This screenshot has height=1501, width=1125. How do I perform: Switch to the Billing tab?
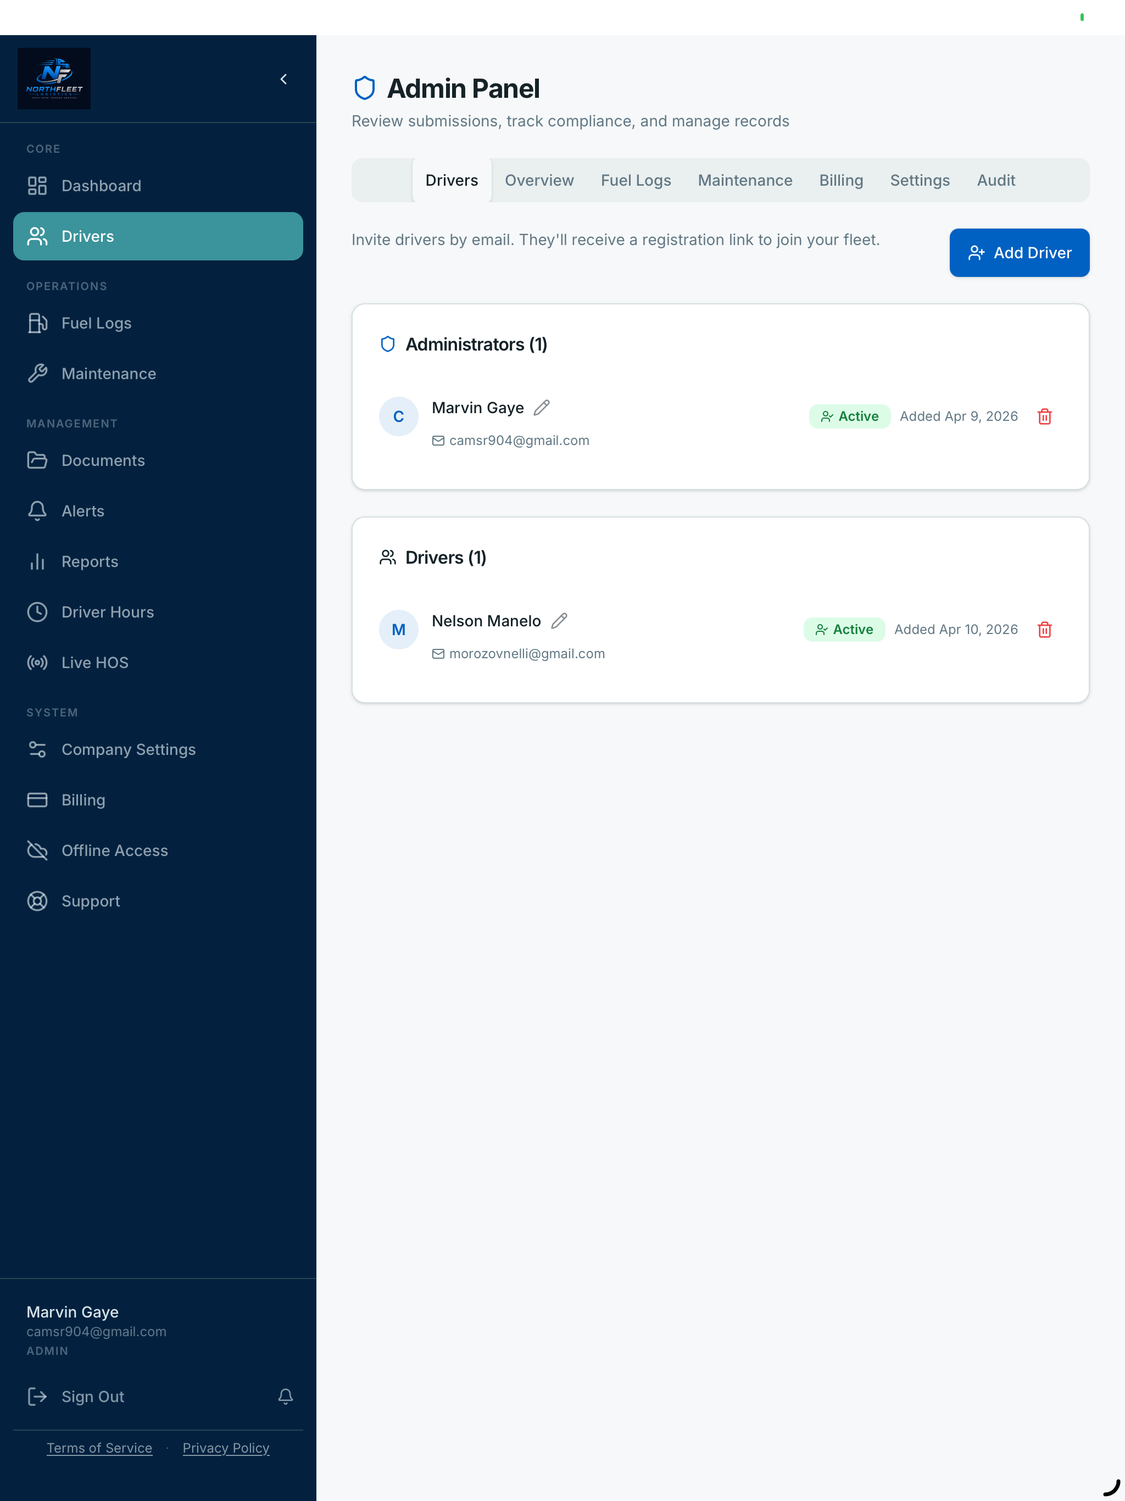[842, 181]
